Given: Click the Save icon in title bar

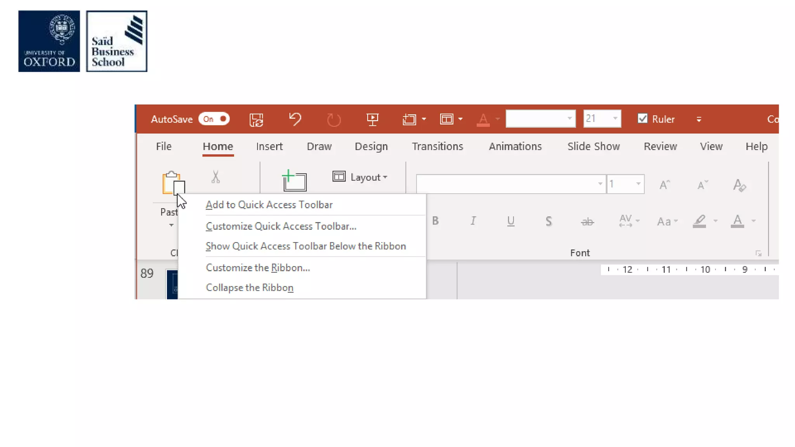Looking at the screenshot, I should 256,120.
